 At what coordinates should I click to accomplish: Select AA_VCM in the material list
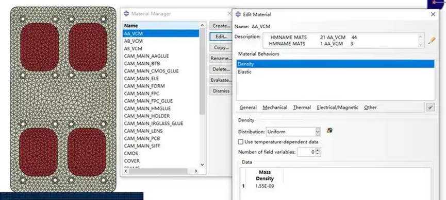point(161,33)
